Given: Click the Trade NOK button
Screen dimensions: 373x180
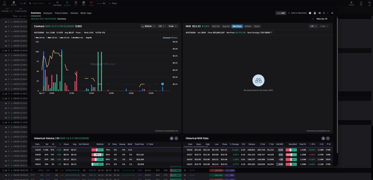Looking at the screenshot, I should coord(281,13).
